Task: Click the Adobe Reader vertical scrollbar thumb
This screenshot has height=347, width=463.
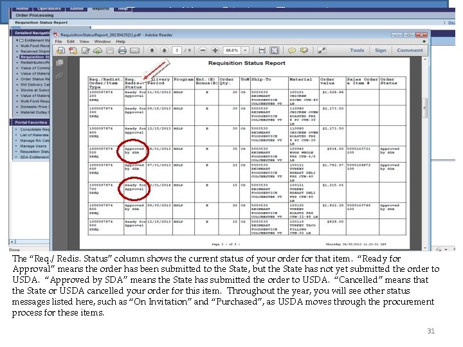Action: [x=425, y=108]
